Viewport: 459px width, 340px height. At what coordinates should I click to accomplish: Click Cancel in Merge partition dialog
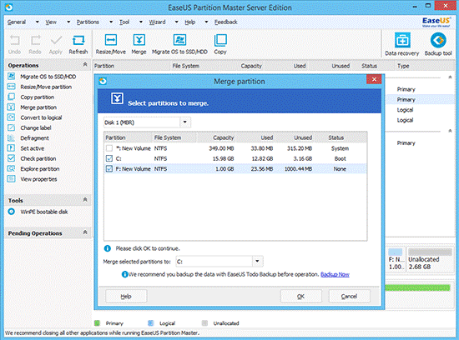click(349, 296)
